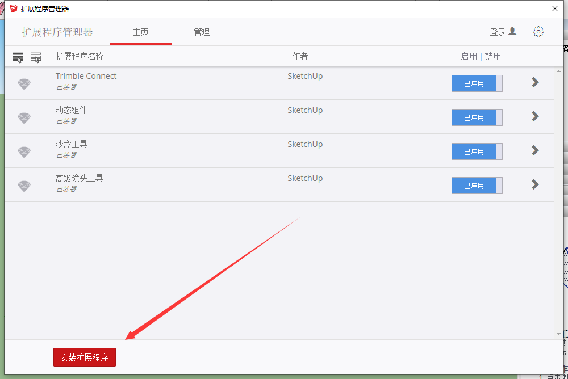Image resolution: width=568 pixels, height=379 pixels.
Task: Toggle the 动态组件 enabled switch
Action: [x=477, y=117]
